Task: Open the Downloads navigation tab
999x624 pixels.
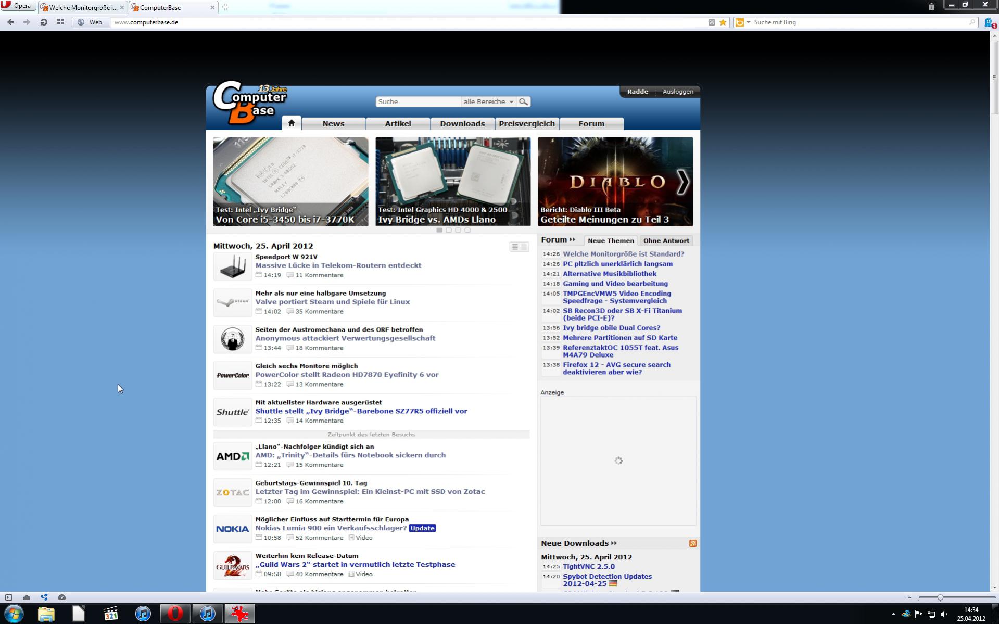Action: point(462,123)
